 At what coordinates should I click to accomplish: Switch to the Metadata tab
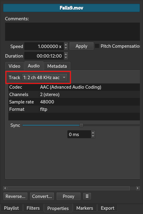point(57,66)
